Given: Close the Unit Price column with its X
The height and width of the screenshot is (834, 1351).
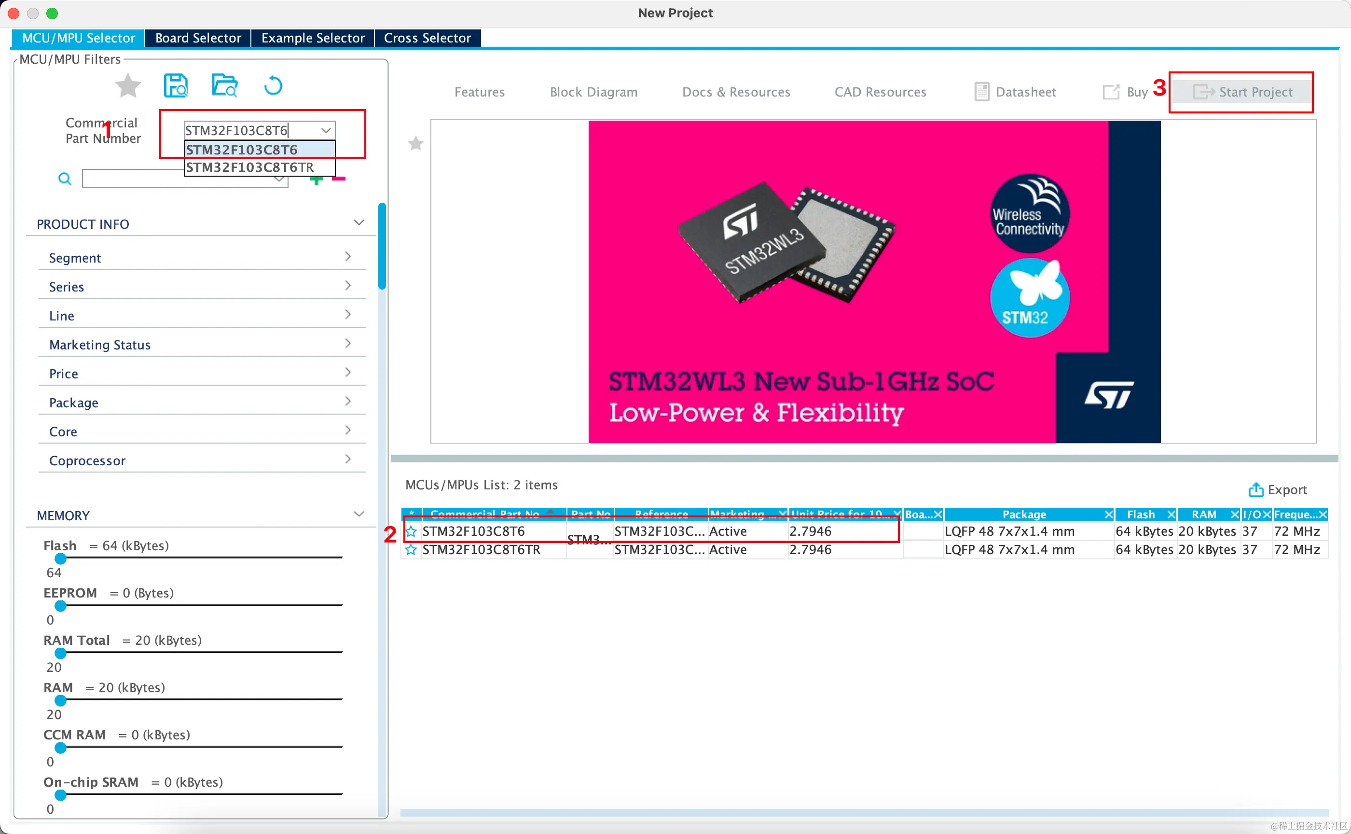Looking at the screenshot, I should click(x=898, y=514).
